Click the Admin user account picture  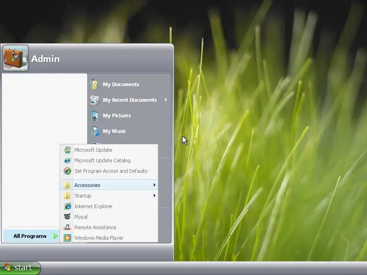pos(16,58)
